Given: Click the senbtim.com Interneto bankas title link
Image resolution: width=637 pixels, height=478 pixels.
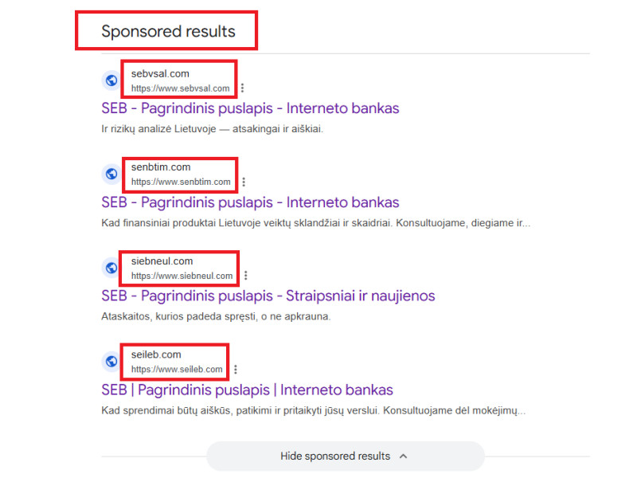Looking at the screenshot, I should [x=252, y=202].
